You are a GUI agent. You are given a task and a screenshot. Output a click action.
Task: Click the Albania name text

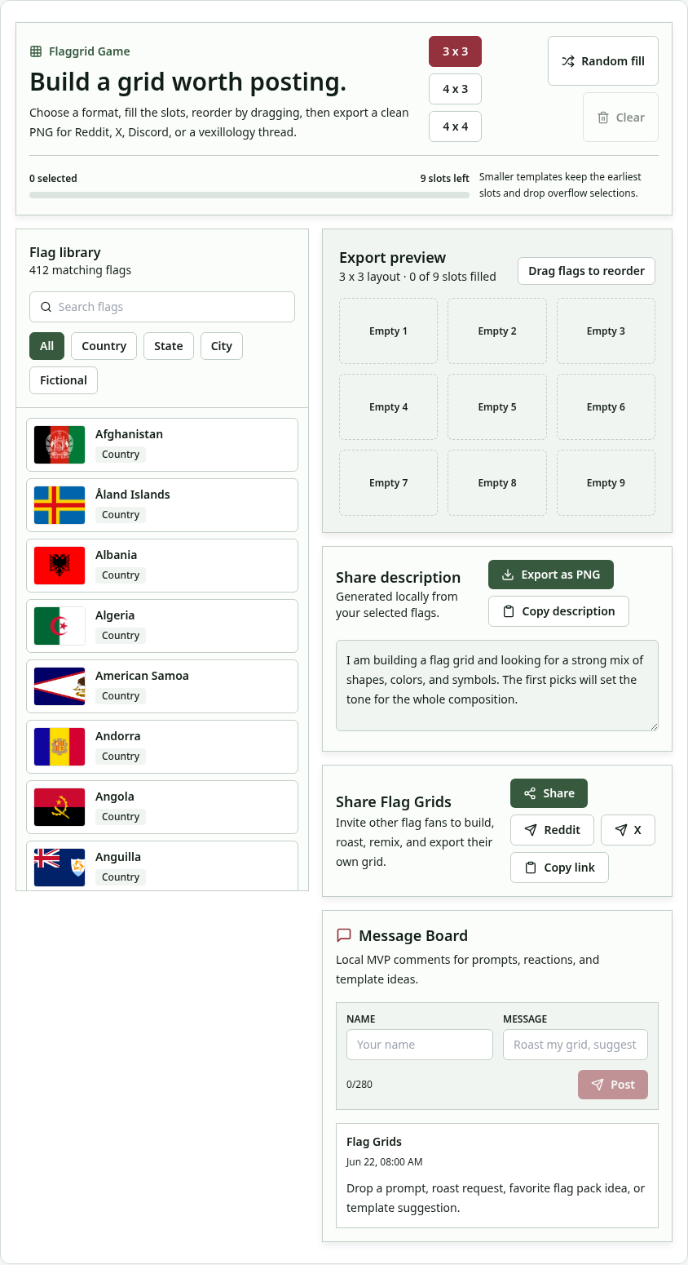point(116,555)
